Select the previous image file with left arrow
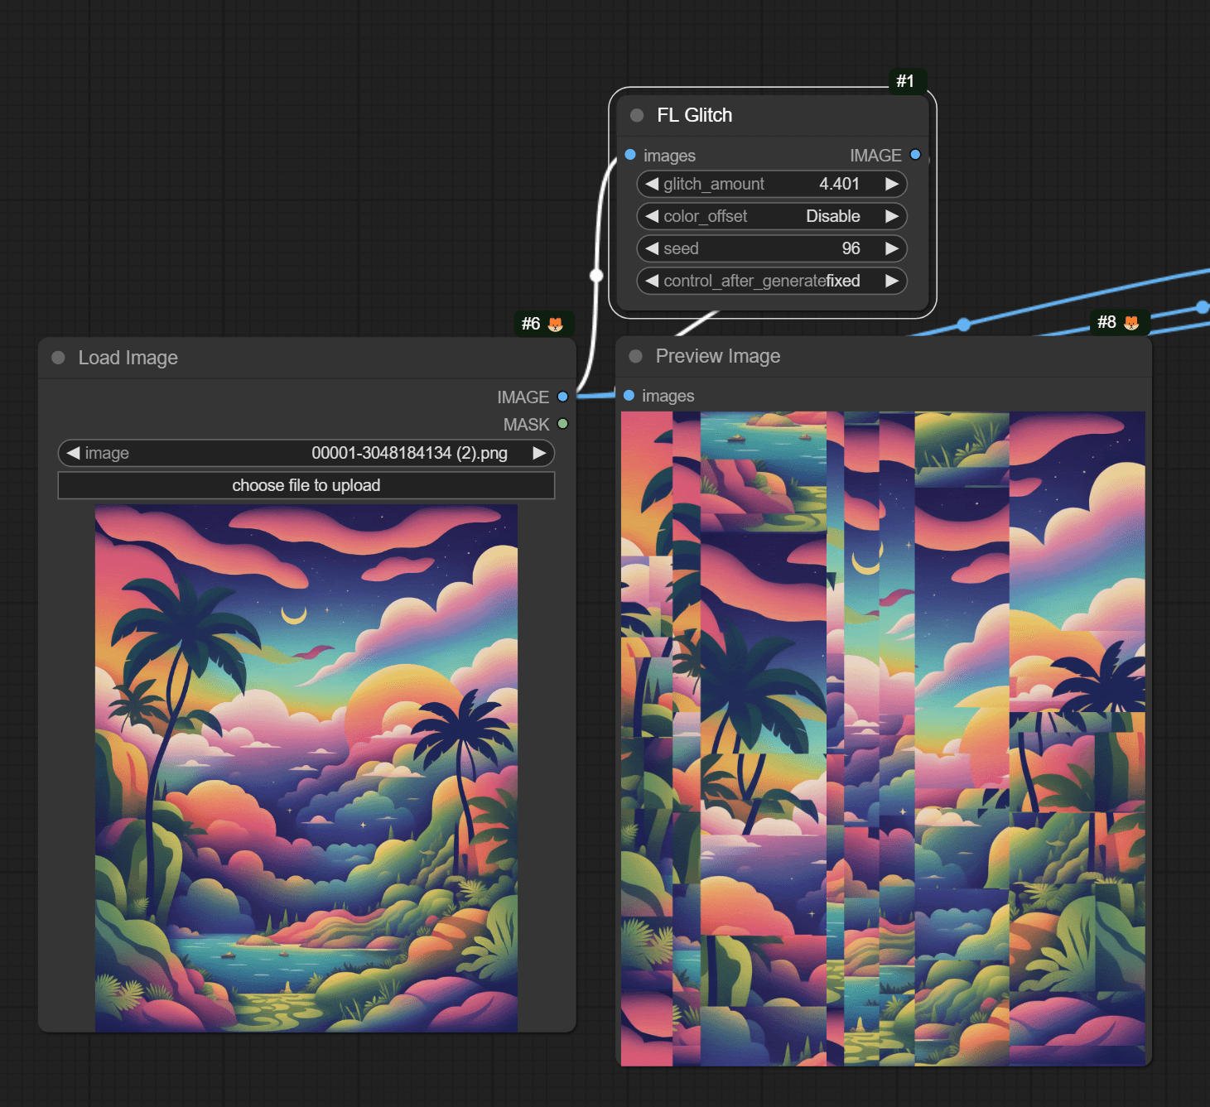 [73, 453]
